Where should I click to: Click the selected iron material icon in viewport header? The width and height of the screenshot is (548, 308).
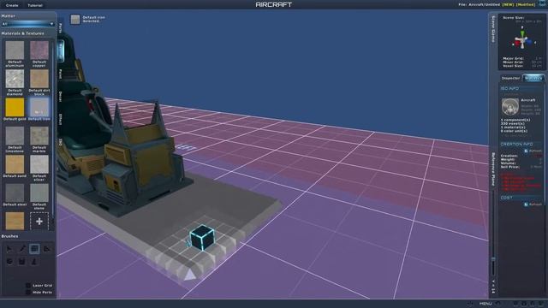(x=75, y=19)
